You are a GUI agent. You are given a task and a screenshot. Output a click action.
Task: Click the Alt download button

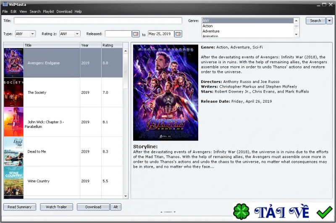click(116, 207)
